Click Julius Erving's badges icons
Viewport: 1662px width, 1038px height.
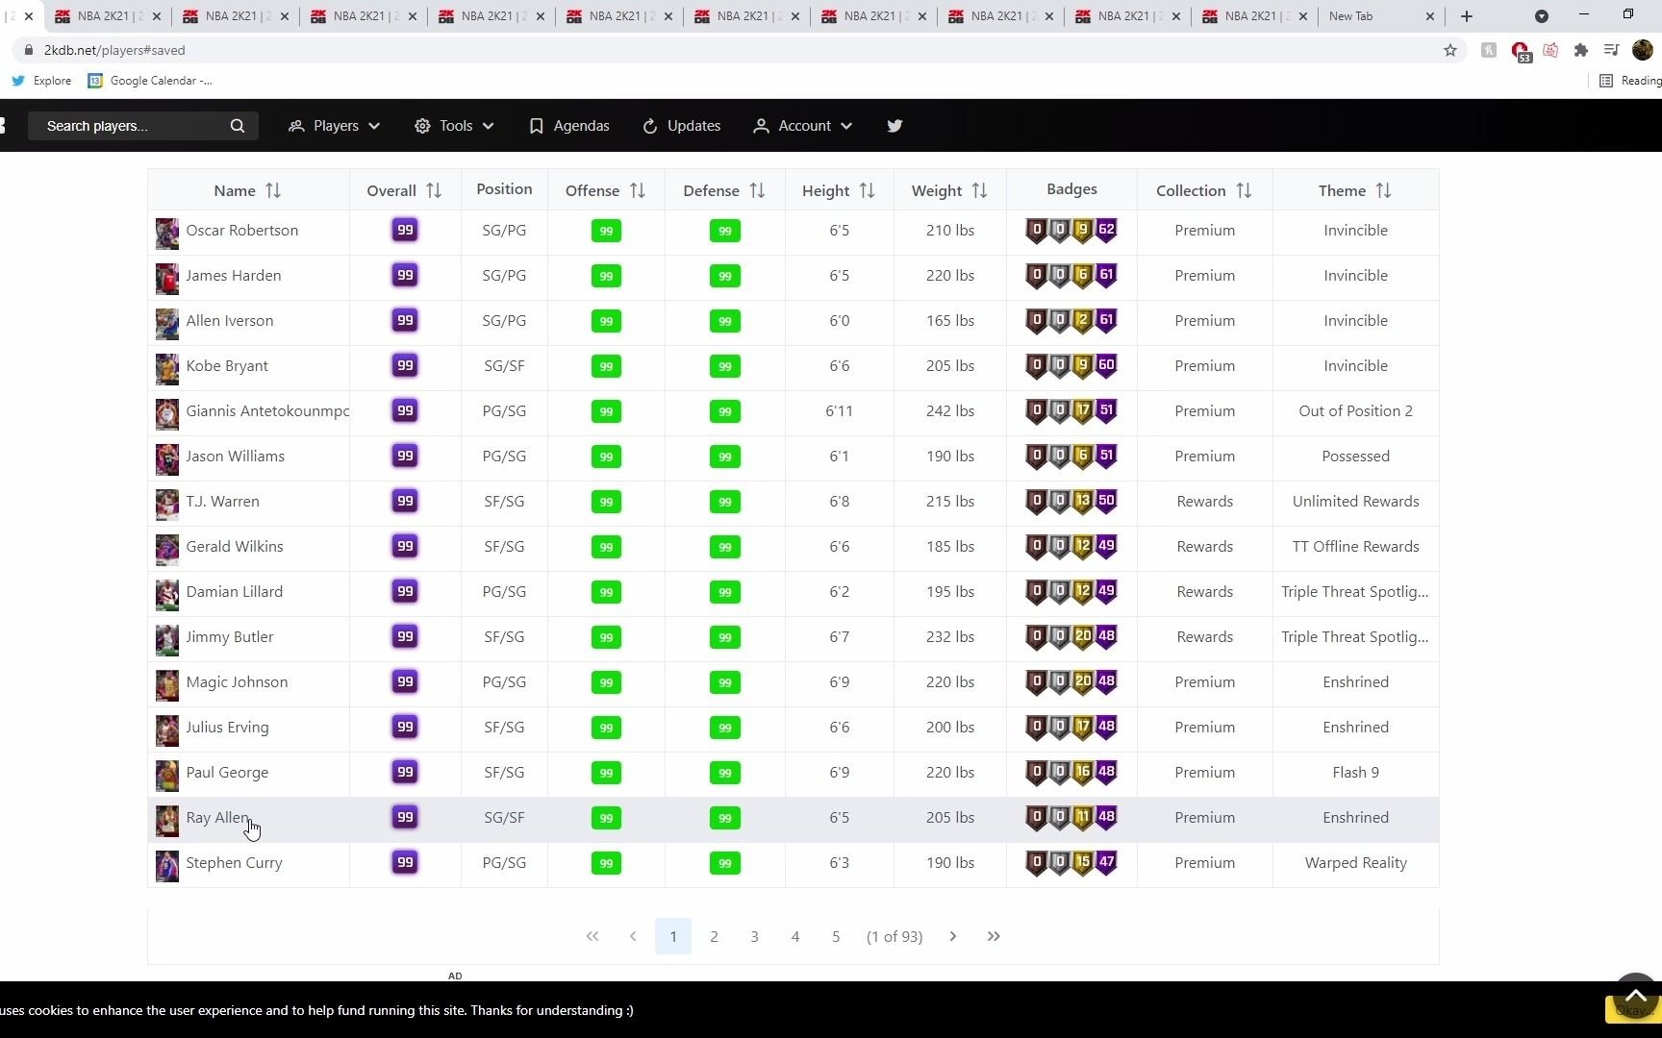point(1071,728)
